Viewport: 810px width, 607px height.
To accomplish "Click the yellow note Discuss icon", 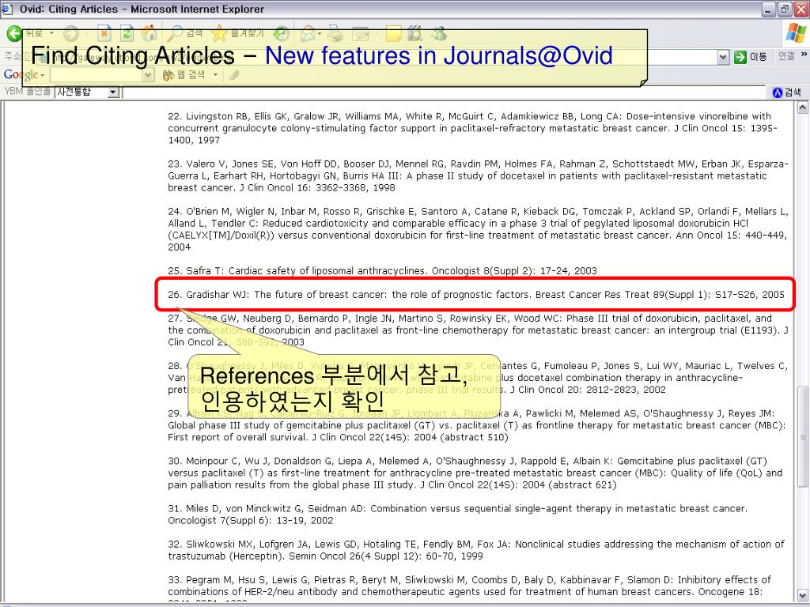I will click(394, 34).
